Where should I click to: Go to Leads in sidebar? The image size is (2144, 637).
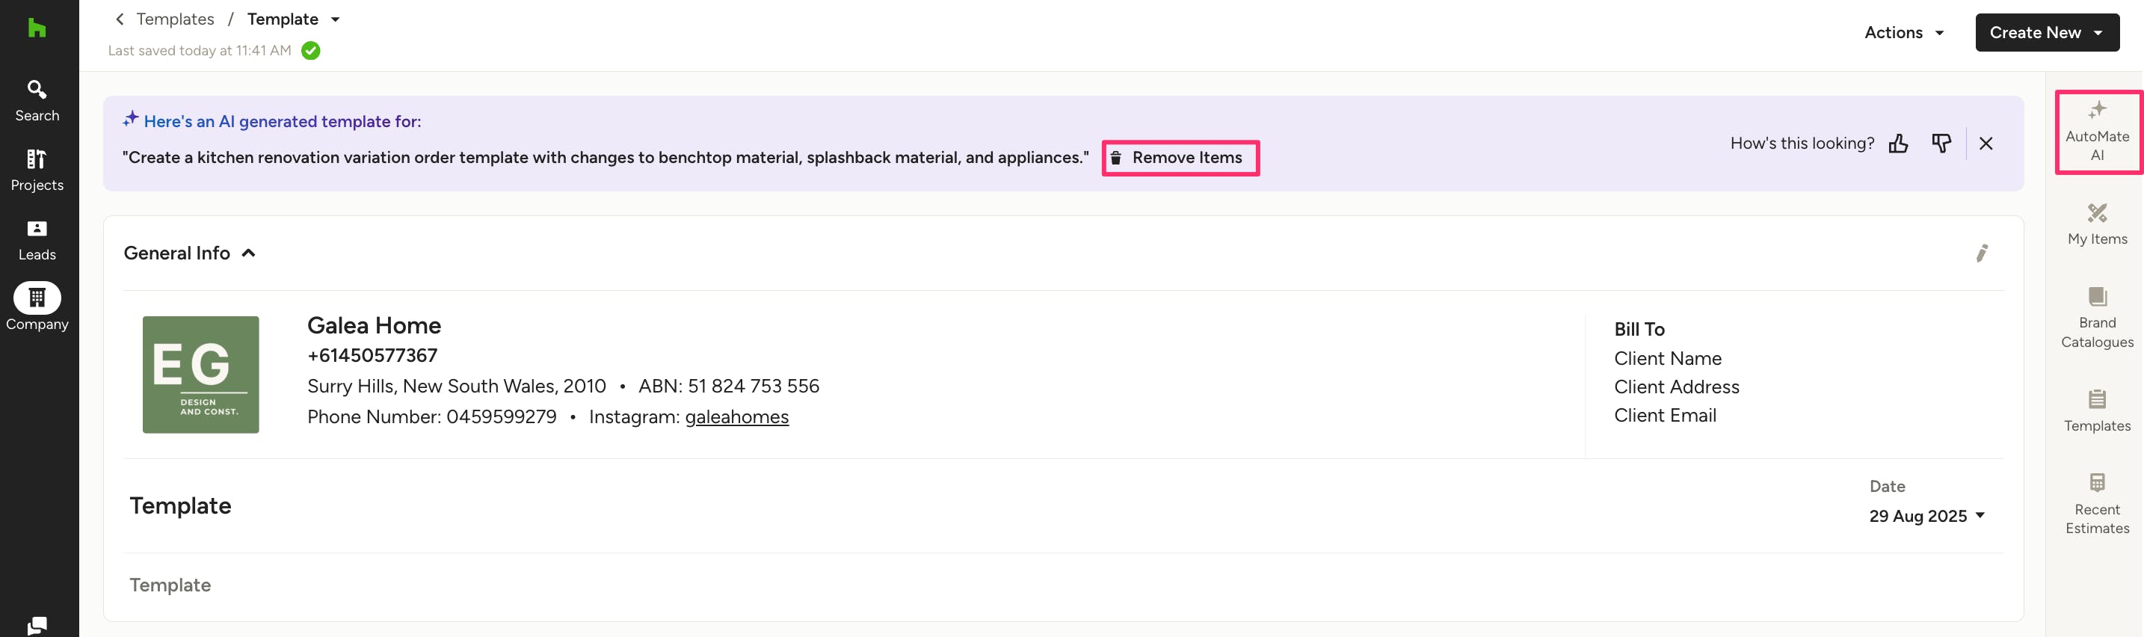37,240
